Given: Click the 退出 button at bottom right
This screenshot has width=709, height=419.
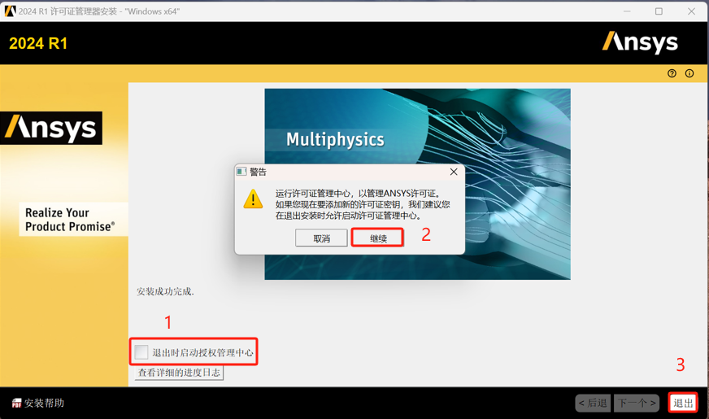Looking at the screenshot, I should [x=683, y=403].
